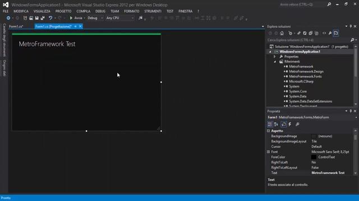
Task: Click Sync with Active Document icon
Action: [299, 33]
